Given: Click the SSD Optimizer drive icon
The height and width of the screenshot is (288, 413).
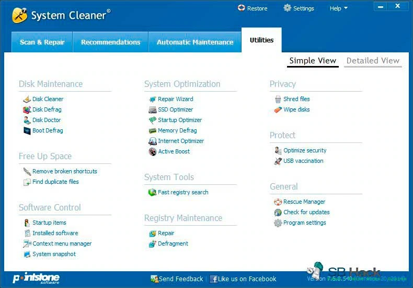Looking at the screenshot, I should (x=153, y=110).
